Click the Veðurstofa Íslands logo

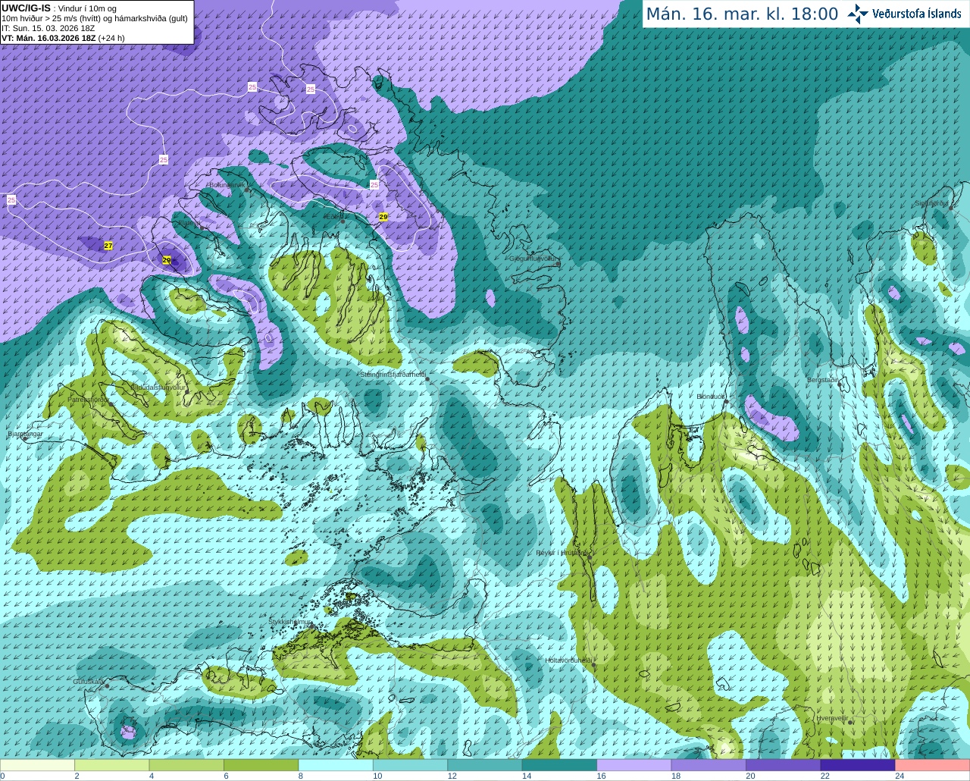click(905, 14)
